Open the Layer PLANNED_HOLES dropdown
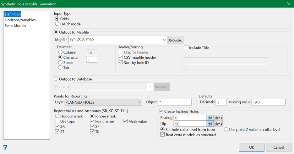The width and height of the screenshot is (294, 154). coord(139,102)
